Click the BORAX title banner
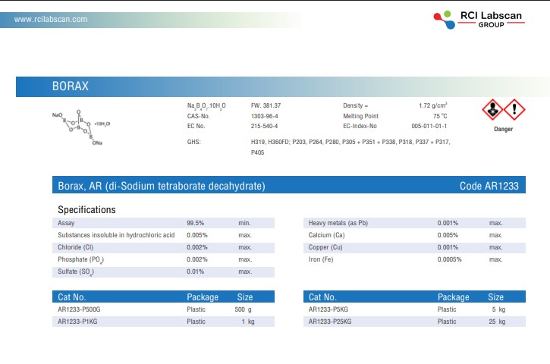 pyautogui.click(x=70, y=86)
